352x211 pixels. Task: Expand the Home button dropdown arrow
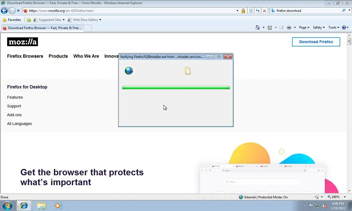pyautogui.click(x=263, y=27)
